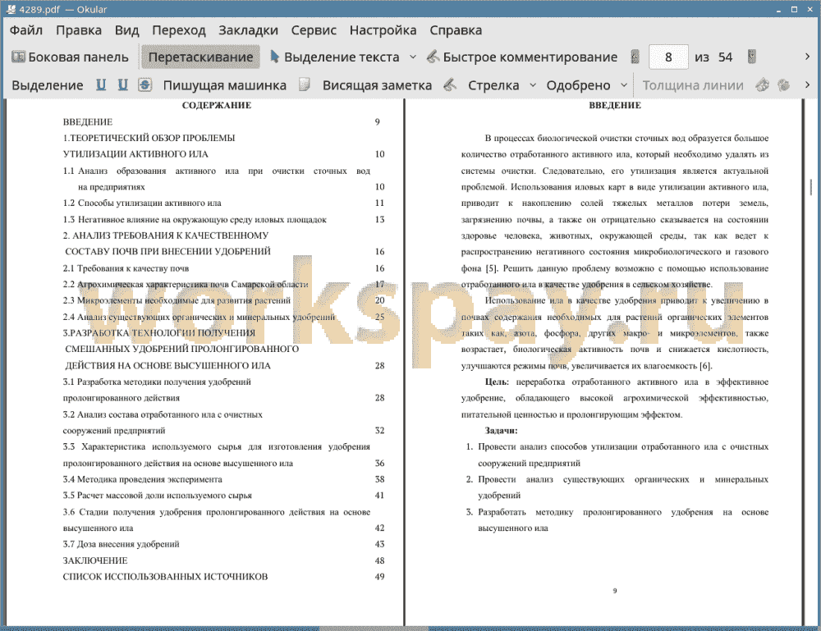Viewport: 821px width, 631px height.
Task: Select the Перетаскивание browse mode
Action: 200,57
